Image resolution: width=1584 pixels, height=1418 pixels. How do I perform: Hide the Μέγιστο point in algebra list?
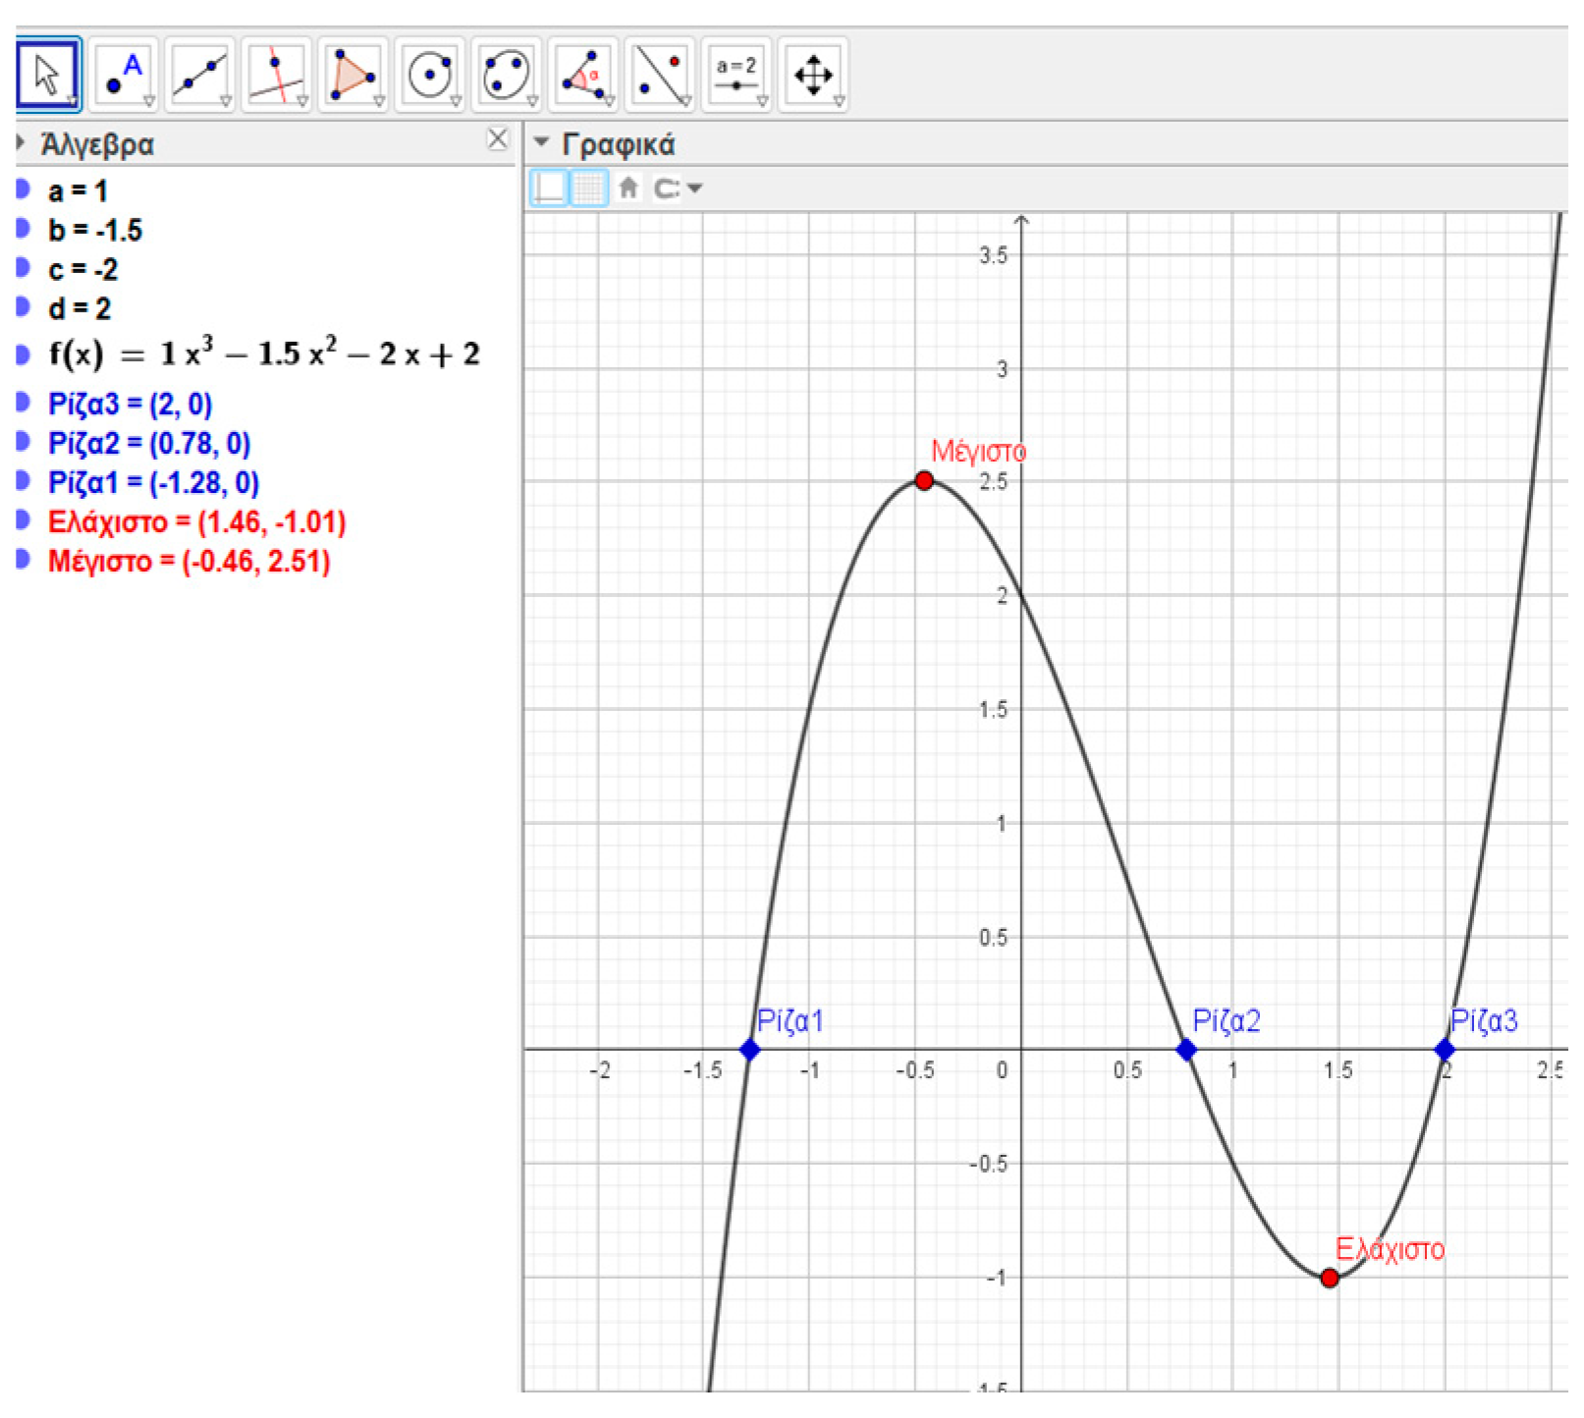coord(23,561)
